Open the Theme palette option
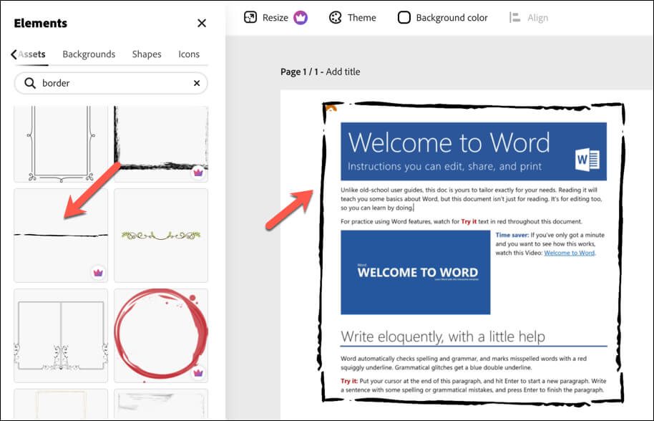Image resolution: width=654 pixels, height=421 pixels. [x=353, y=17]
